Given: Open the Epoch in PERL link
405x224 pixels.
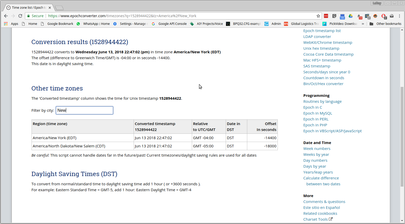Looking at the screenshot, I should click(316, 119).
